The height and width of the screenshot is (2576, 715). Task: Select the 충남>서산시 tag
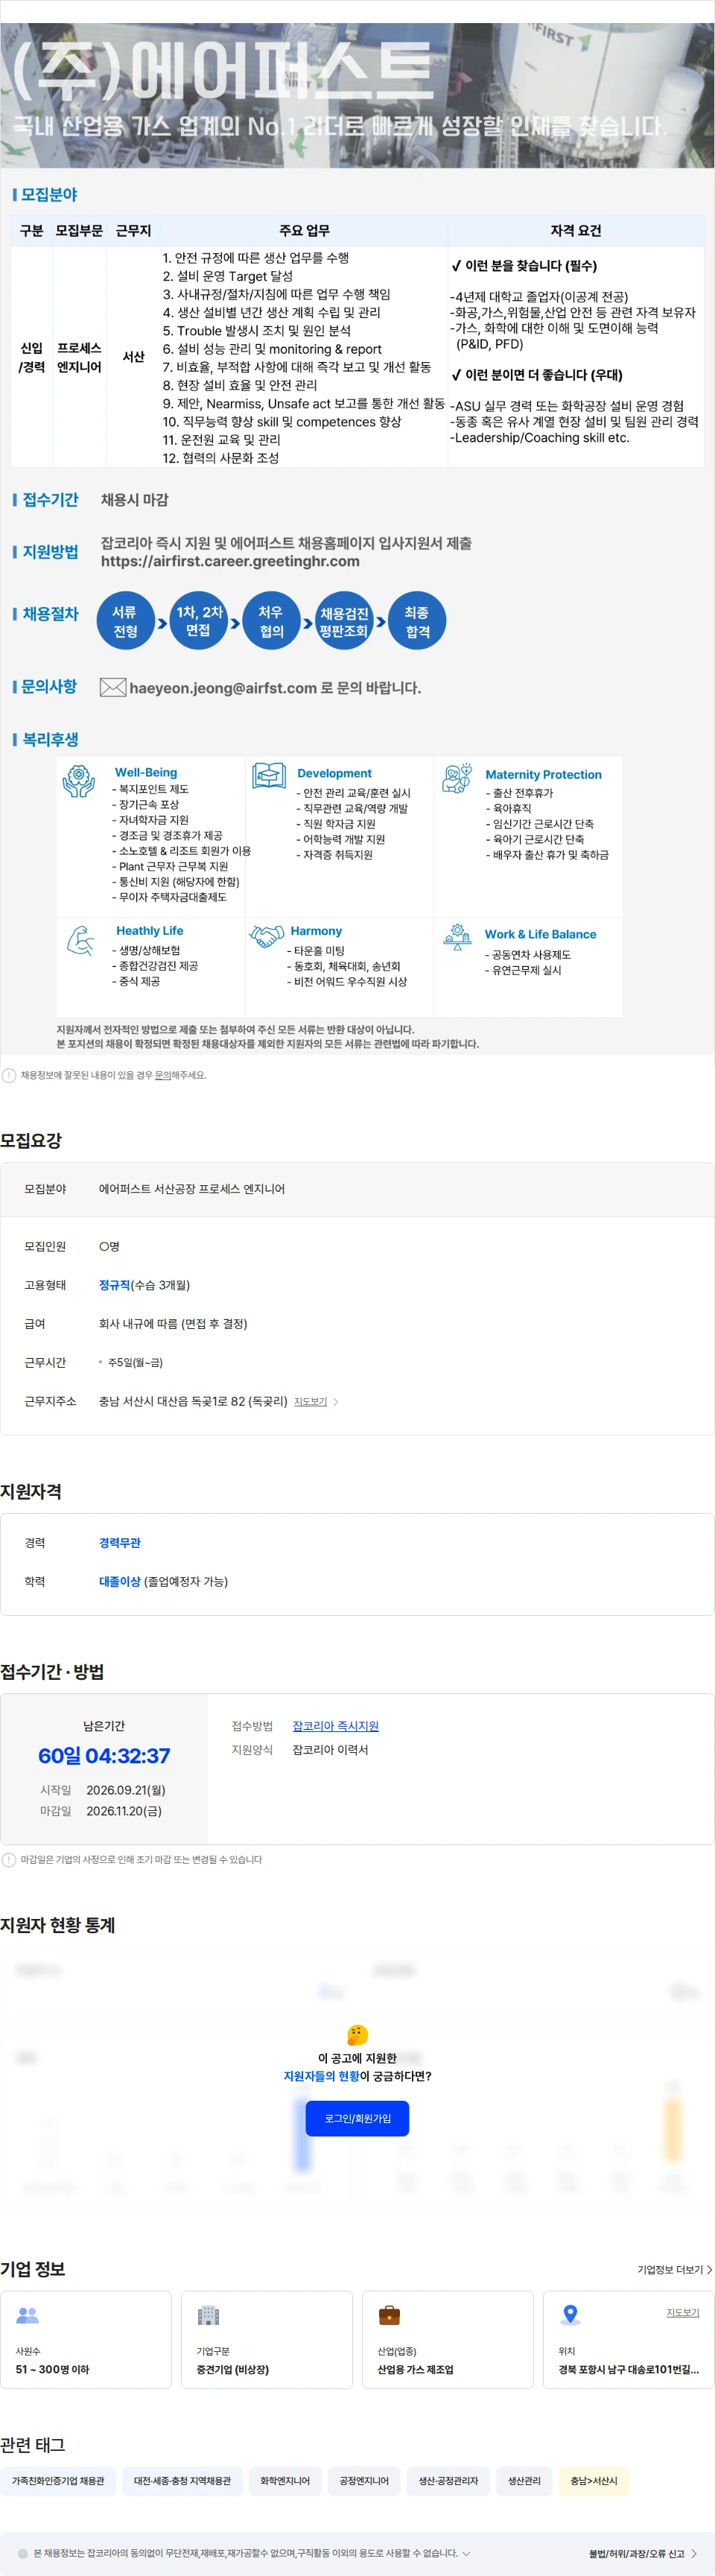pyautogui.click(x=594, y=2480)
